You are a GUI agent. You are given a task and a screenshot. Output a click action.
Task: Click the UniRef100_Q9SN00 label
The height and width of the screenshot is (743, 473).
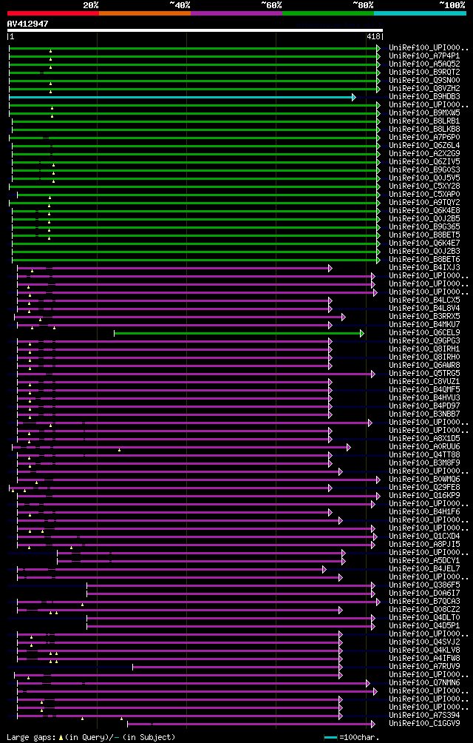(x=424, y=81)
